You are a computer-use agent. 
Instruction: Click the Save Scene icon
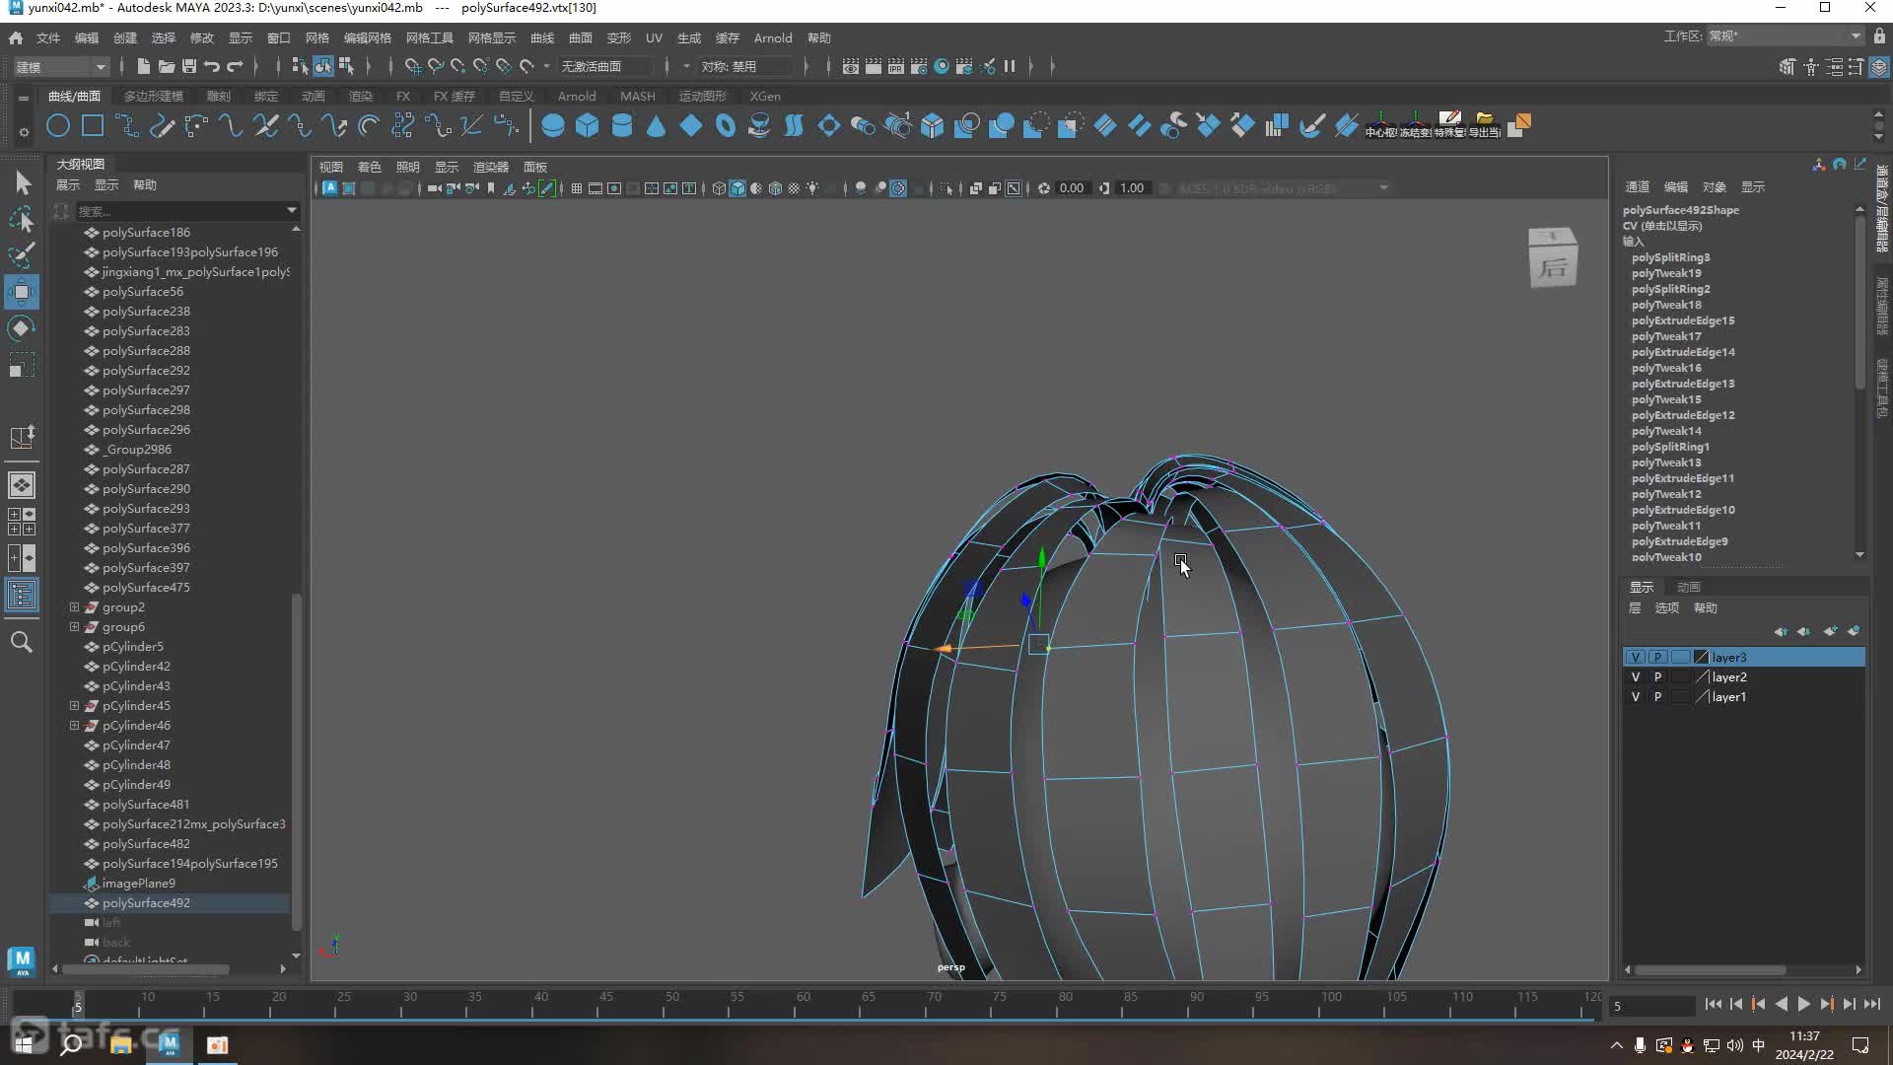pos(189,66)
